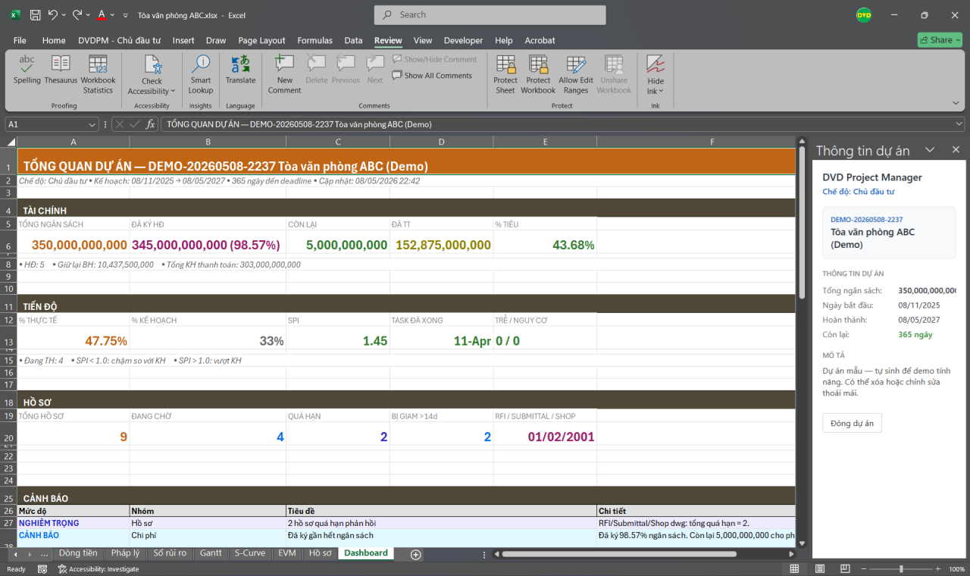Open Smart Lookup insights
970x576 pixels.
201,74
